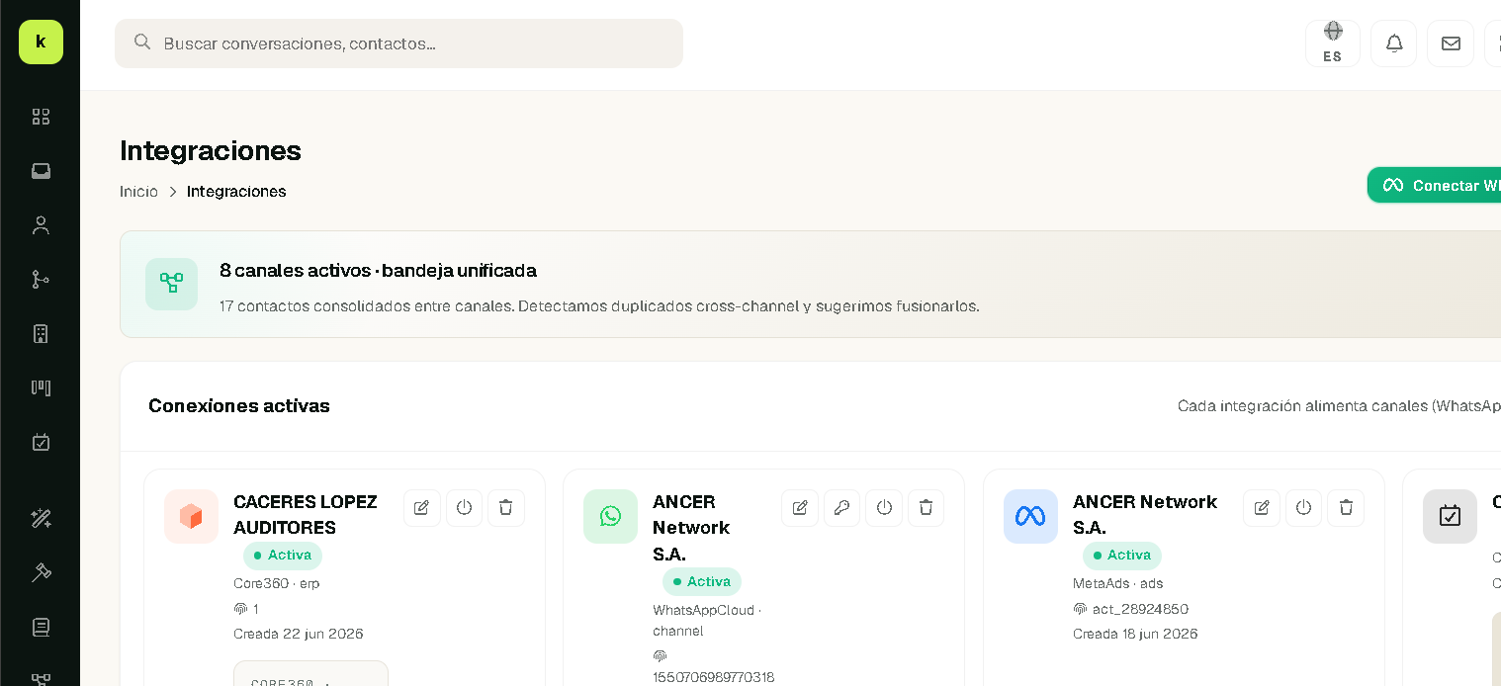Click the Conectar WhatsApp green button

pos(1435,185)
